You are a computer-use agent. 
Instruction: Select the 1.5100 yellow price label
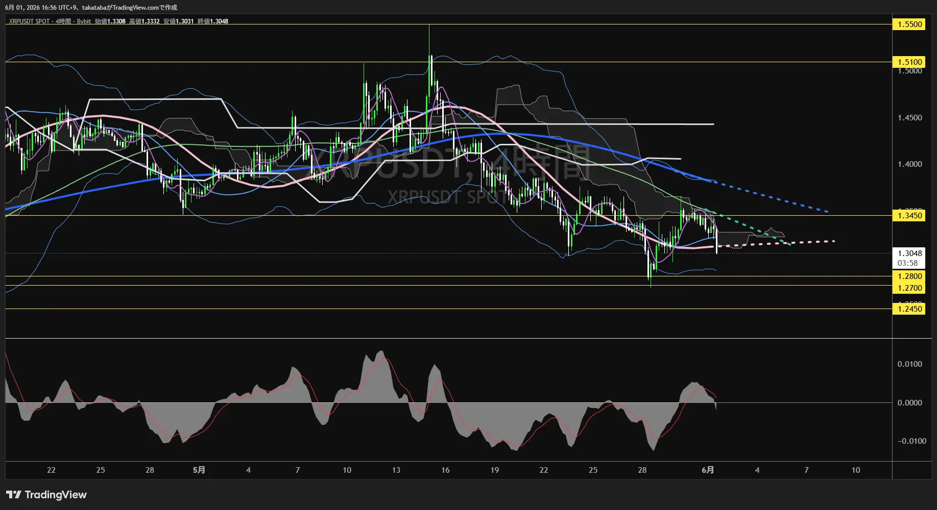pyautogui.click(x=908, y=62)
